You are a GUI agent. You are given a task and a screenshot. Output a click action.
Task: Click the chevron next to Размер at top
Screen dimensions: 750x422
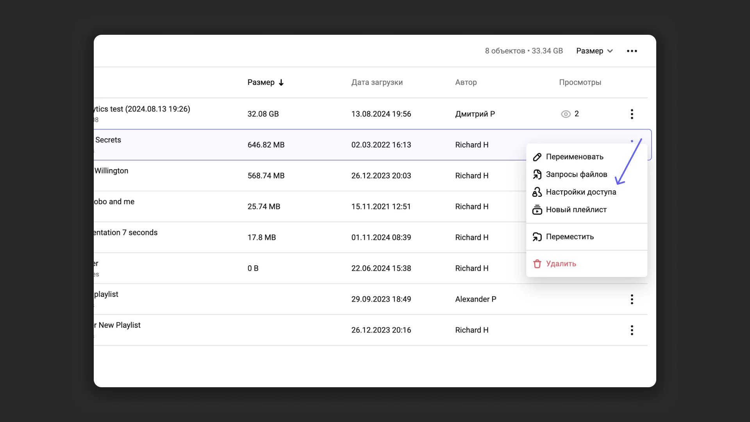point(610,51)
